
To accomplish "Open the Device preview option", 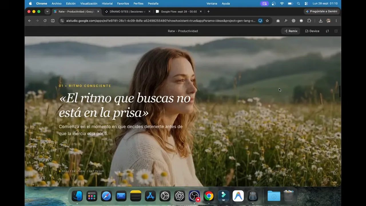I will click(x=312, y=31).
